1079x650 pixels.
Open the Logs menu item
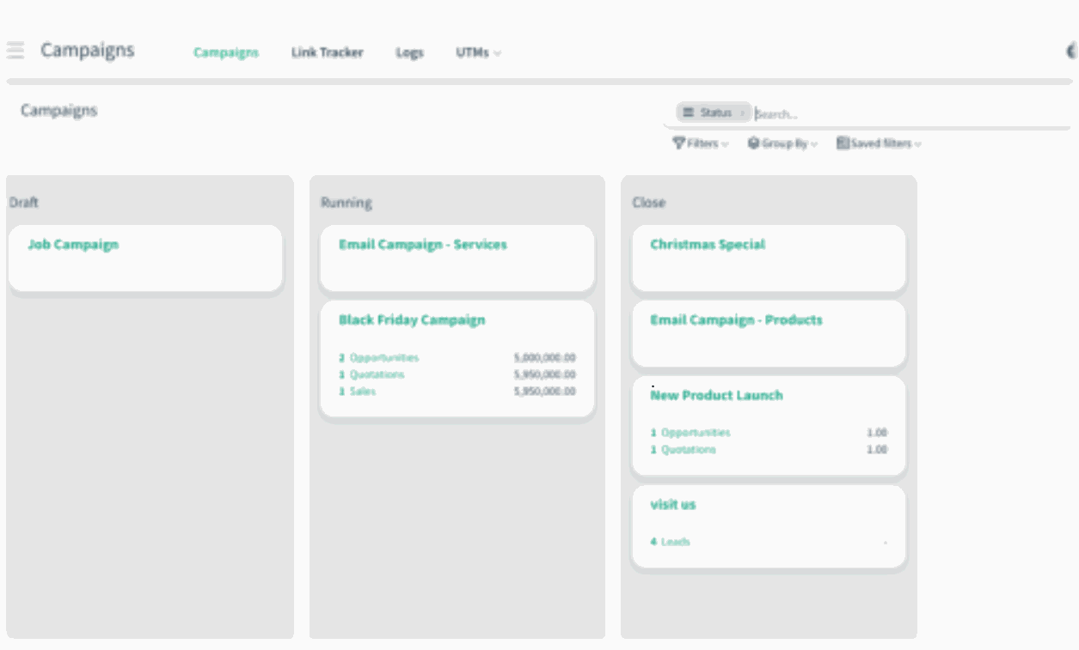pos(409,52)
